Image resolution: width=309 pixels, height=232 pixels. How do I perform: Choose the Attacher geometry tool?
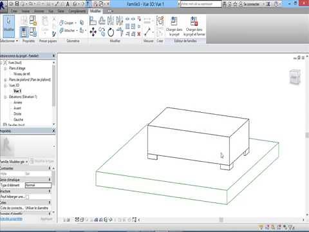tap(68, 30)
